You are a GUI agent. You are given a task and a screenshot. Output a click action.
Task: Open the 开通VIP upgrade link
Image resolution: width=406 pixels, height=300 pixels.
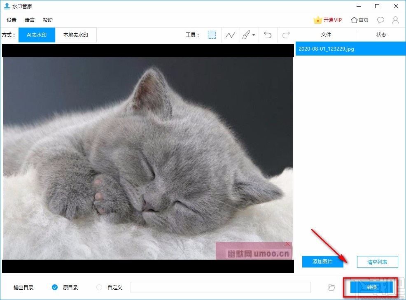point(327,20)
